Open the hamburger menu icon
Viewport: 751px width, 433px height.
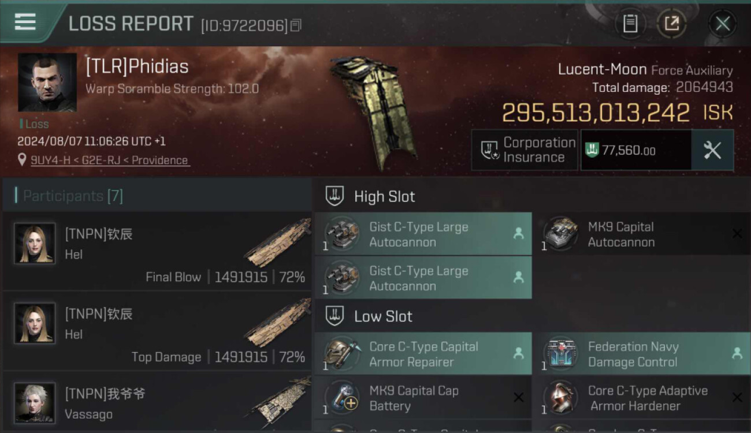25,23
